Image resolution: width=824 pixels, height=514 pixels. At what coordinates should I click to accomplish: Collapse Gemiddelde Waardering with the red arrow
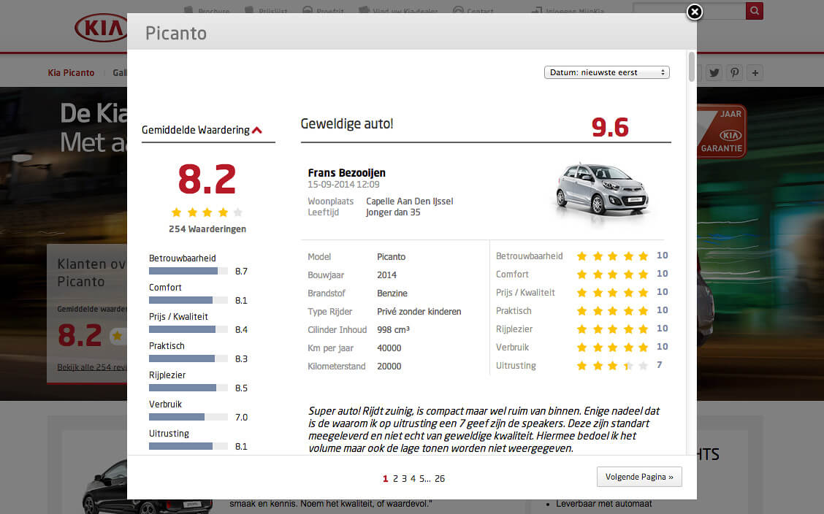[x=257, y=128]
